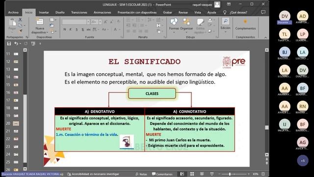314x177 pixels.
Task: Toggle Normal view button in status bar
Action: [182, 174]
